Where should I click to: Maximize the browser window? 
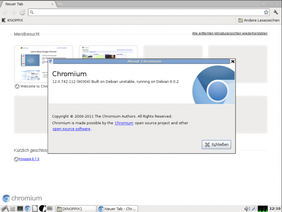point(270,4)
